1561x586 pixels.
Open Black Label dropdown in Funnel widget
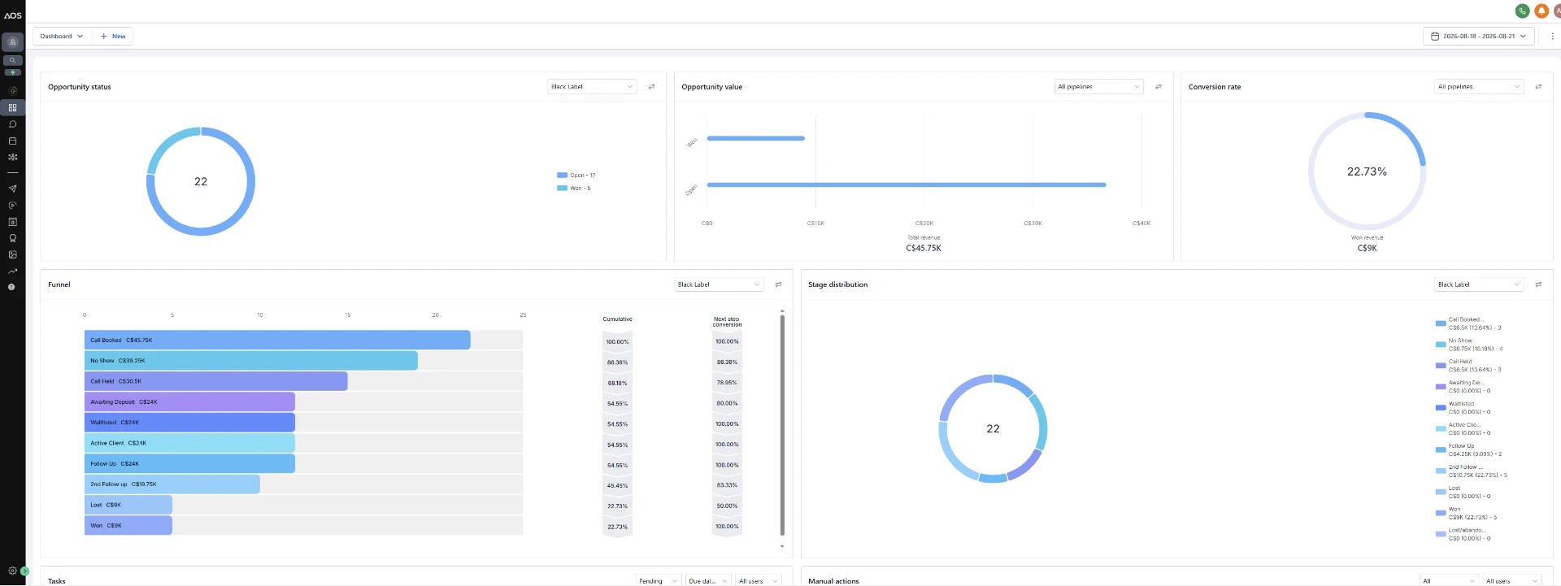[x=719, y=284]
